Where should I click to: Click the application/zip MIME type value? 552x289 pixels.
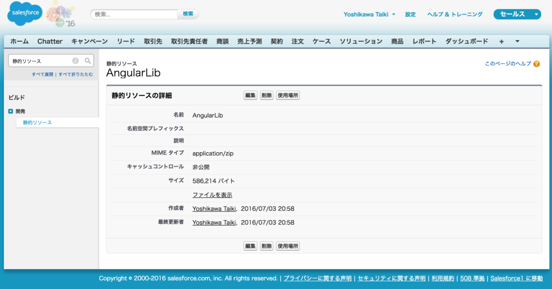point(213,153)
